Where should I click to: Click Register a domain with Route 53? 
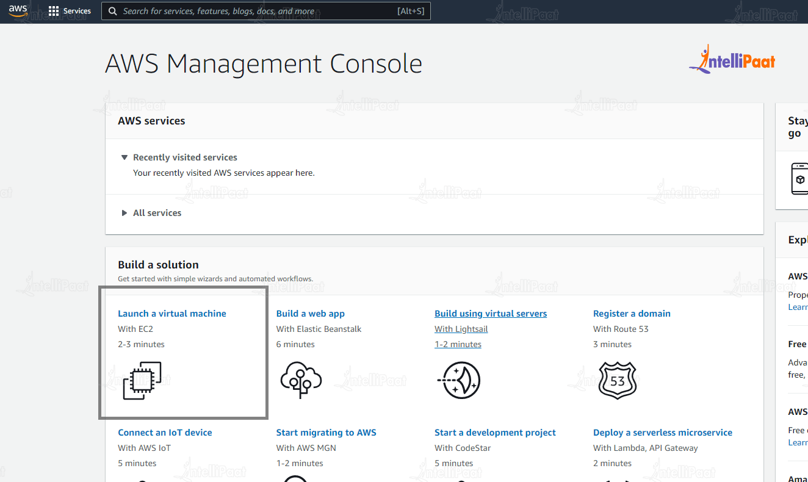[x=632, y=313]
